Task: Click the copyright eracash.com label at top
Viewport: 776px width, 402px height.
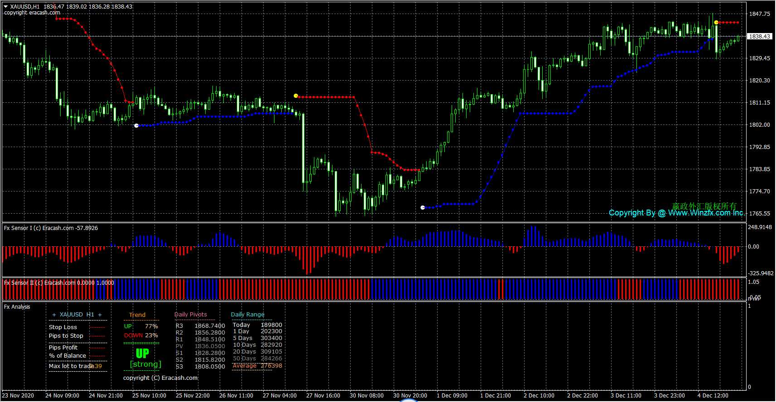Action: (32, 13)
